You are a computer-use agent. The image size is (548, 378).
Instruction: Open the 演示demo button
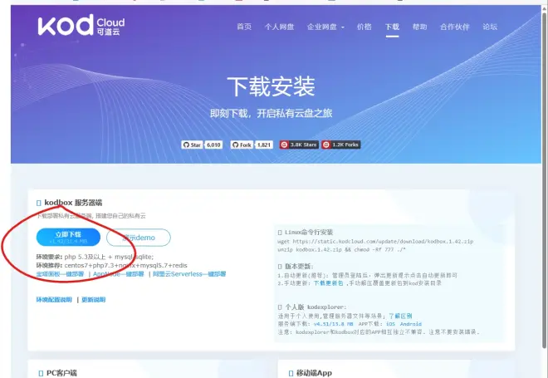point(139,238)
